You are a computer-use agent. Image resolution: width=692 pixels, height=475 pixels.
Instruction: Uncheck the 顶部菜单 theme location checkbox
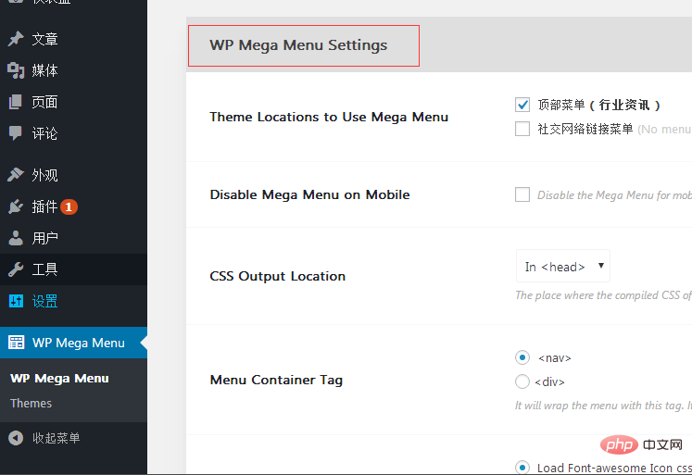[x=522, y=105]
